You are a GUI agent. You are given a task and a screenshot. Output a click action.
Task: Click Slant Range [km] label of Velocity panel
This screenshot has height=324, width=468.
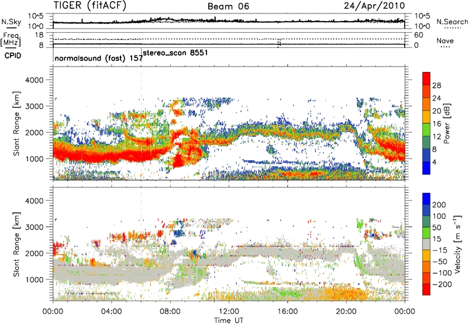tap(16, 244)
